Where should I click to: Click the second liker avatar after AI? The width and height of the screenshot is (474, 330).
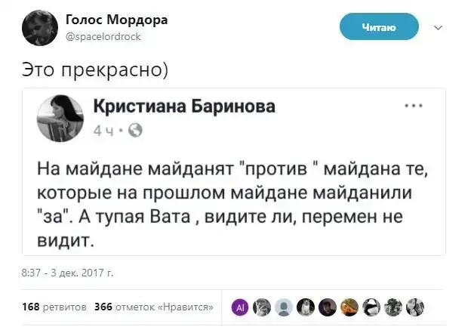[x=262, y=307]
